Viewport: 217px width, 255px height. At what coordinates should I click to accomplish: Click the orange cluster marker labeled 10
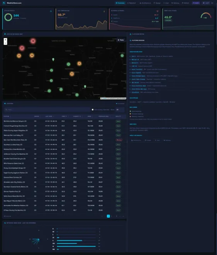[32, 55]
